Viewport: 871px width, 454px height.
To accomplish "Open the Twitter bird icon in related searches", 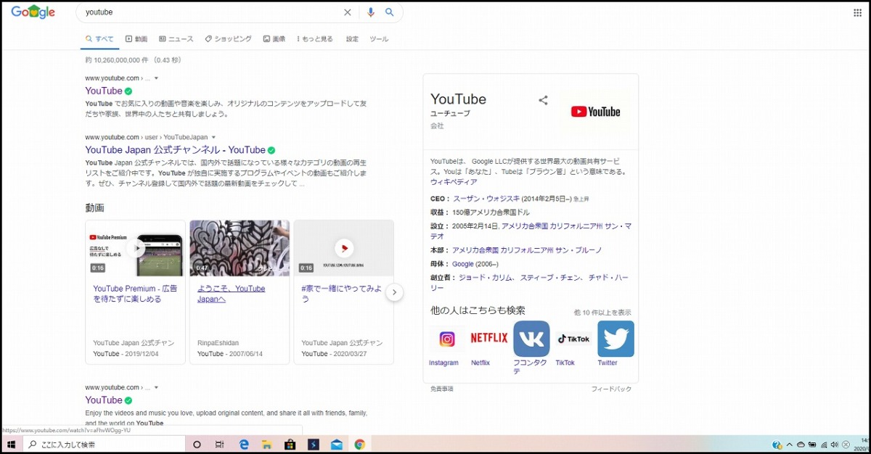I will [616, 339].
